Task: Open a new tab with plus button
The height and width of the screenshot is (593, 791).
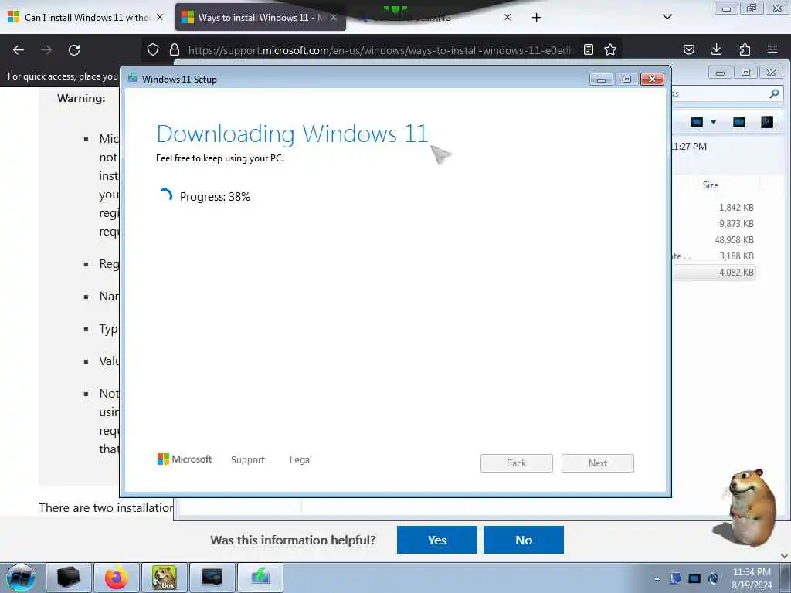Action: pos(536,18)
